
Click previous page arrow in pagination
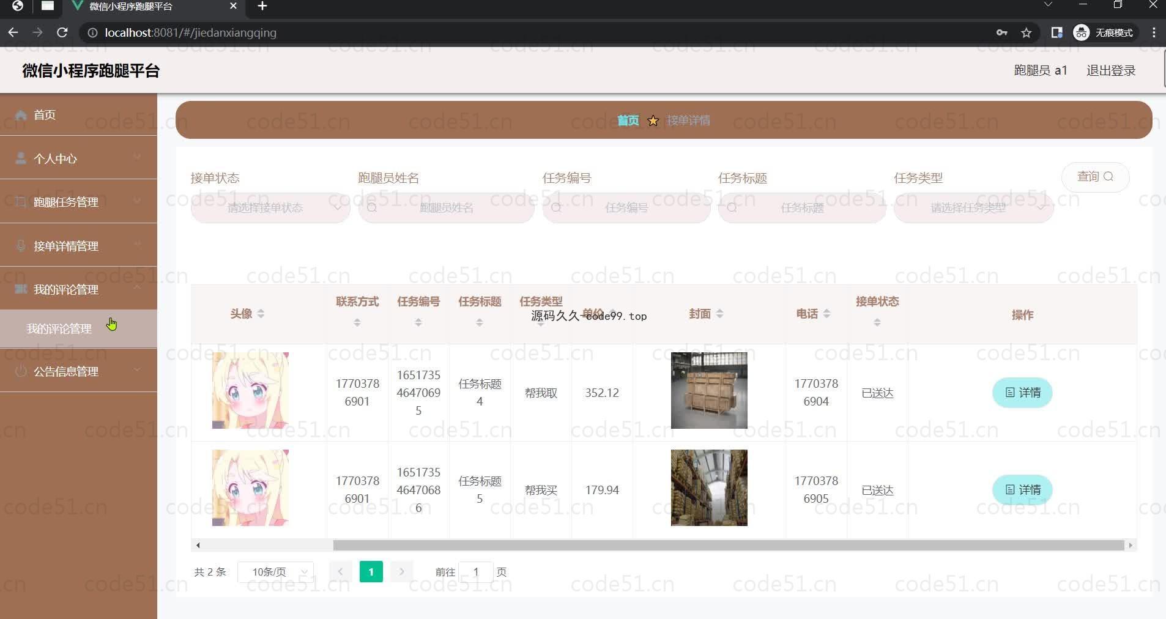tap(340, 572)
